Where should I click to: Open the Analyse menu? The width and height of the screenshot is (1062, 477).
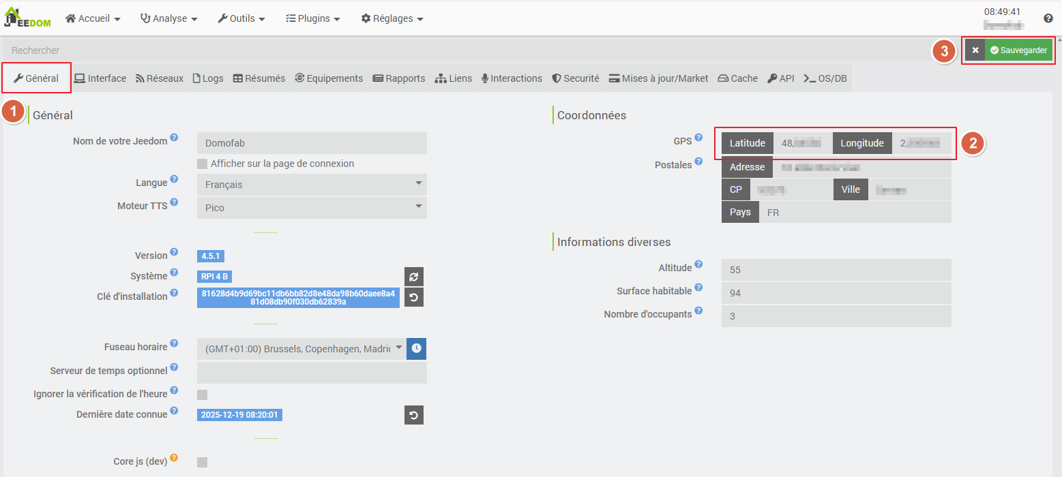click(168, 18)
